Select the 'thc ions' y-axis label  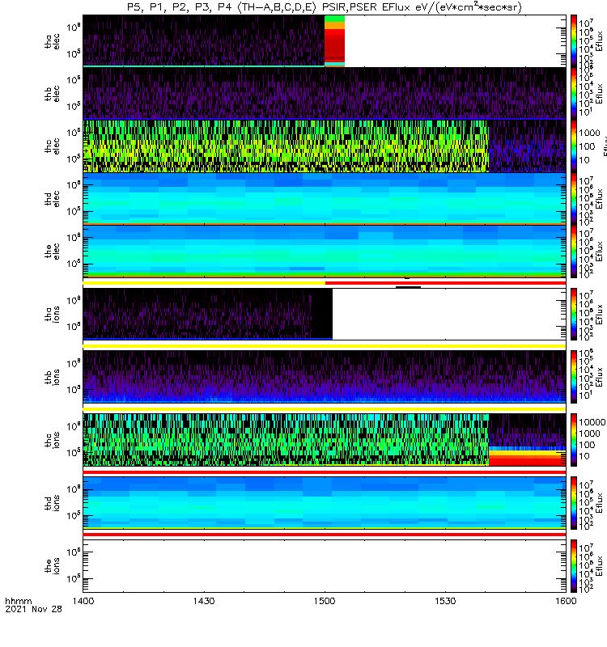53,440
